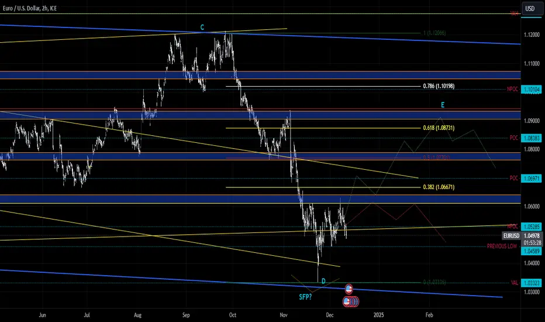Click Aug on the time axis
Viewport: 545px width, 322px height.
(x=137, y=315)
